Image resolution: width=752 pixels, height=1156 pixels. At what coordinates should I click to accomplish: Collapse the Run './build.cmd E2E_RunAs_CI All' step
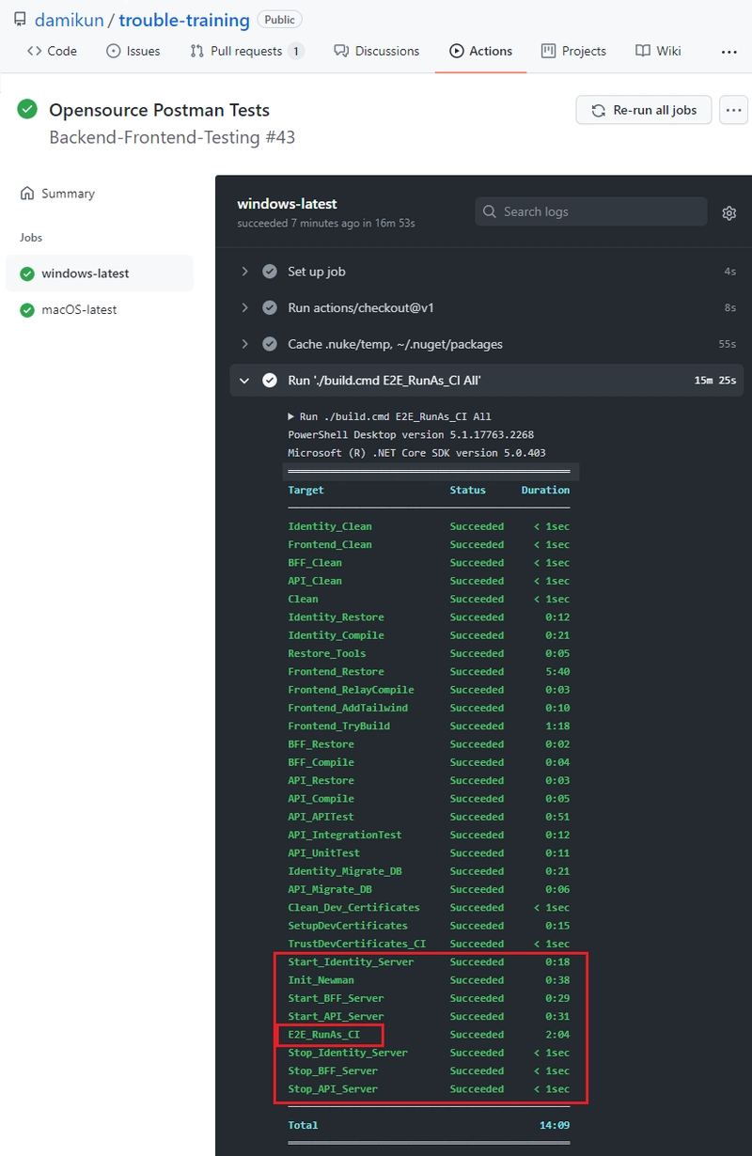pos(244,381)
